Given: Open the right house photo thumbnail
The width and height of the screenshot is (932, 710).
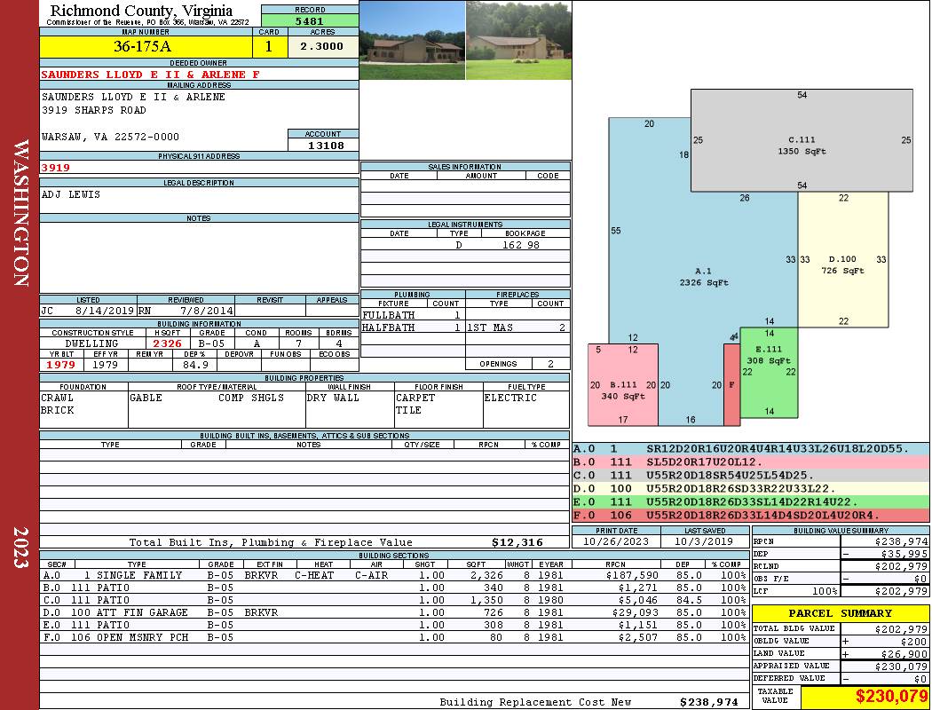Looking at the screenshot, I should [x=519, y=40].
